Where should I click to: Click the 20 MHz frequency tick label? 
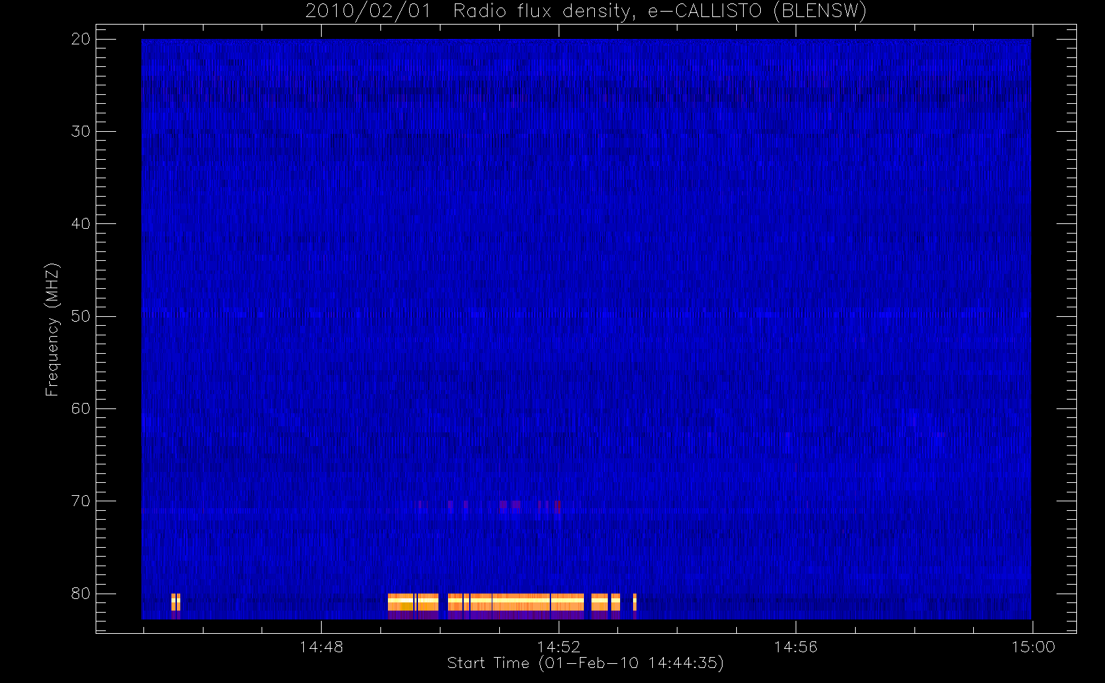(81, 40)
